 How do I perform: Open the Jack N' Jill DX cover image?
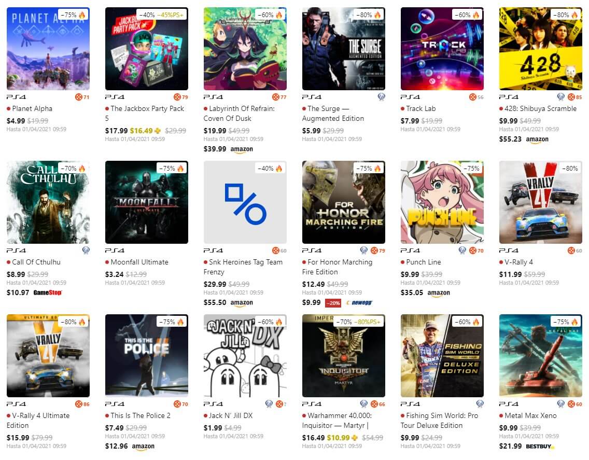(245, 356)
